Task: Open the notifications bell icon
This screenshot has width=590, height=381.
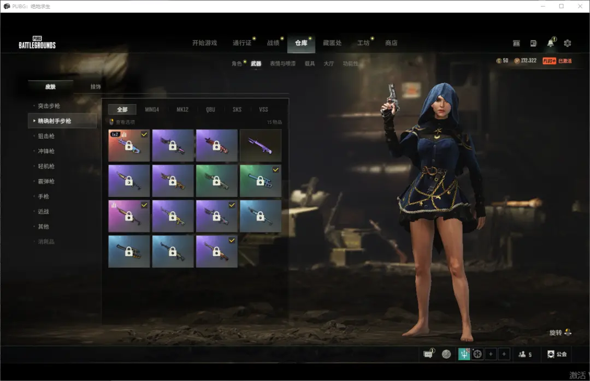Action: pyautogui.click(x=551, y=43)
